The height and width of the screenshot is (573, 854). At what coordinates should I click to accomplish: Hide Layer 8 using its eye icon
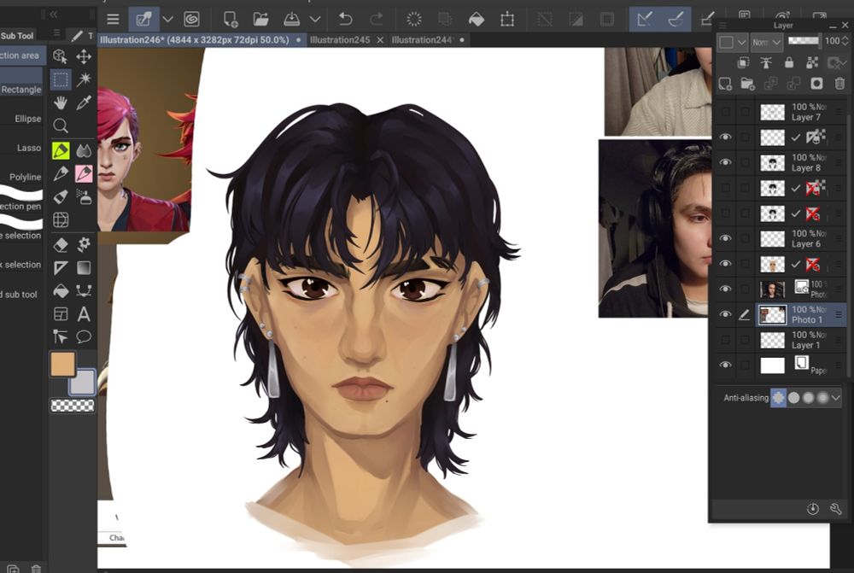[x=726, y=162]
